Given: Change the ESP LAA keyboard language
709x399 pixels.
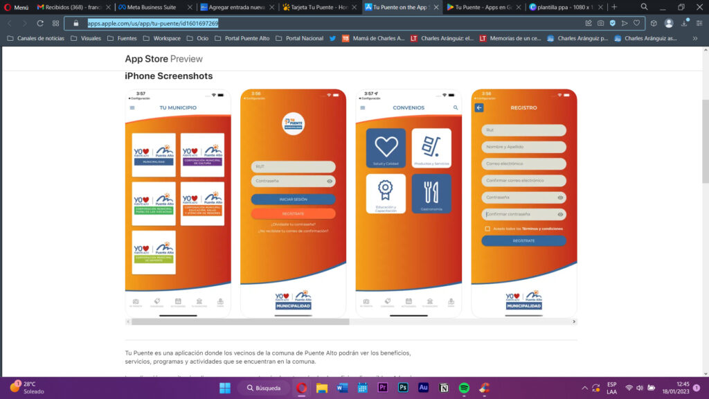Looking at the screenshot, I should click(x=611, y=388).
